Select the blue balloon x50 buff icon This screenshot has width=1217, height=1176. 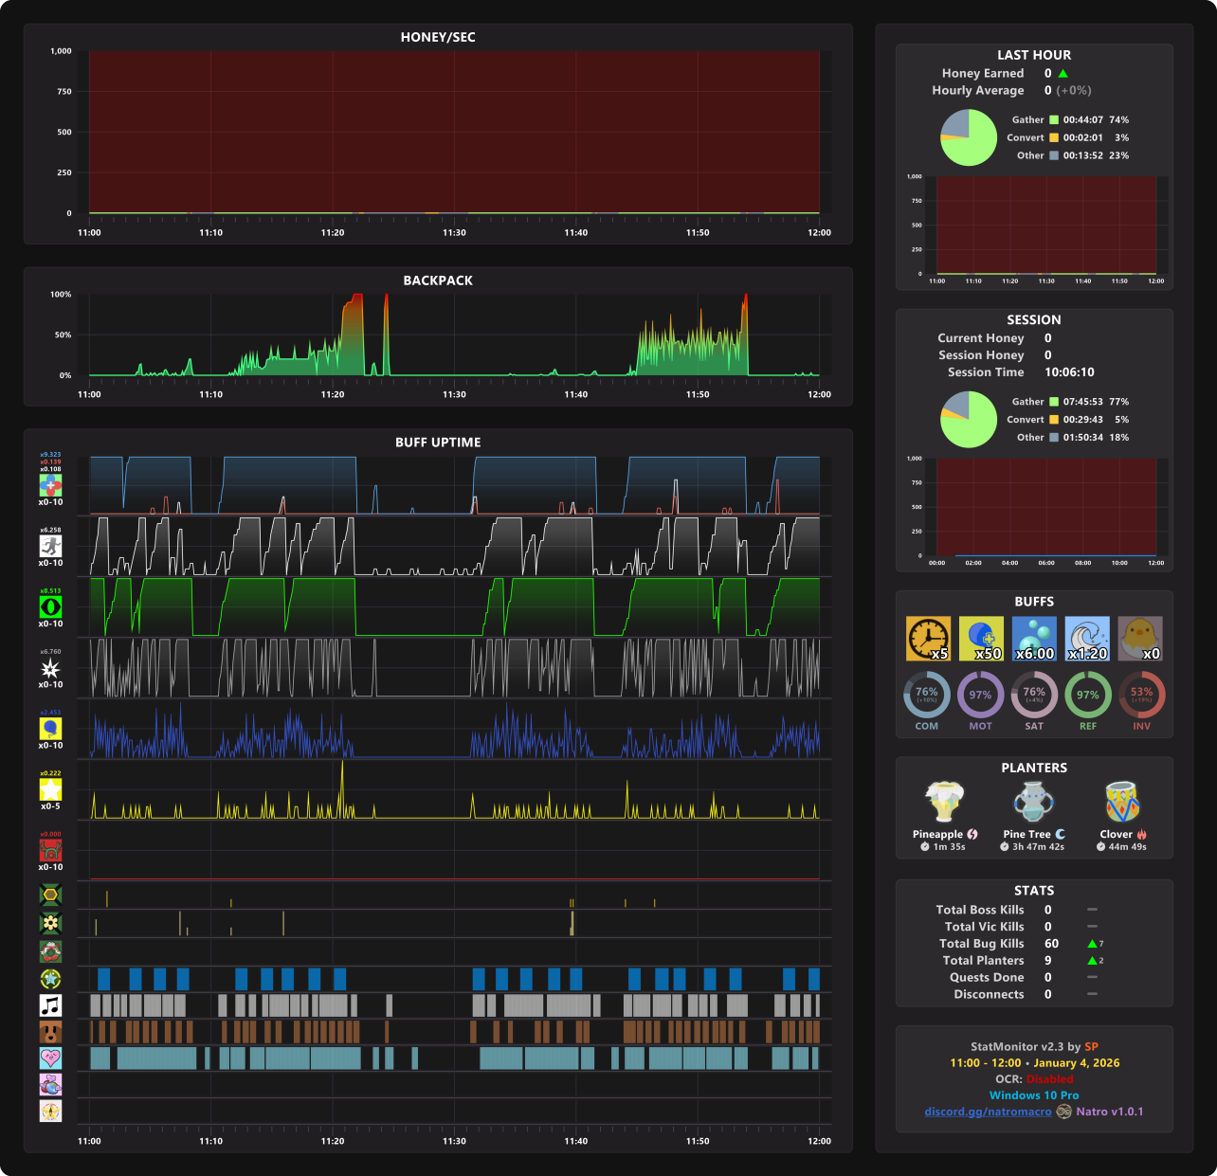pos(981,639)
